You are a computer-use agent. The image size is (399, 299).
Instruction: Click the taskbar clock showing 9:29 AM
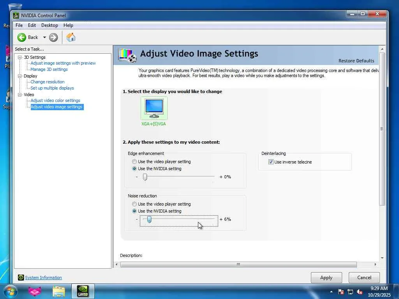[x=379, y=292]
